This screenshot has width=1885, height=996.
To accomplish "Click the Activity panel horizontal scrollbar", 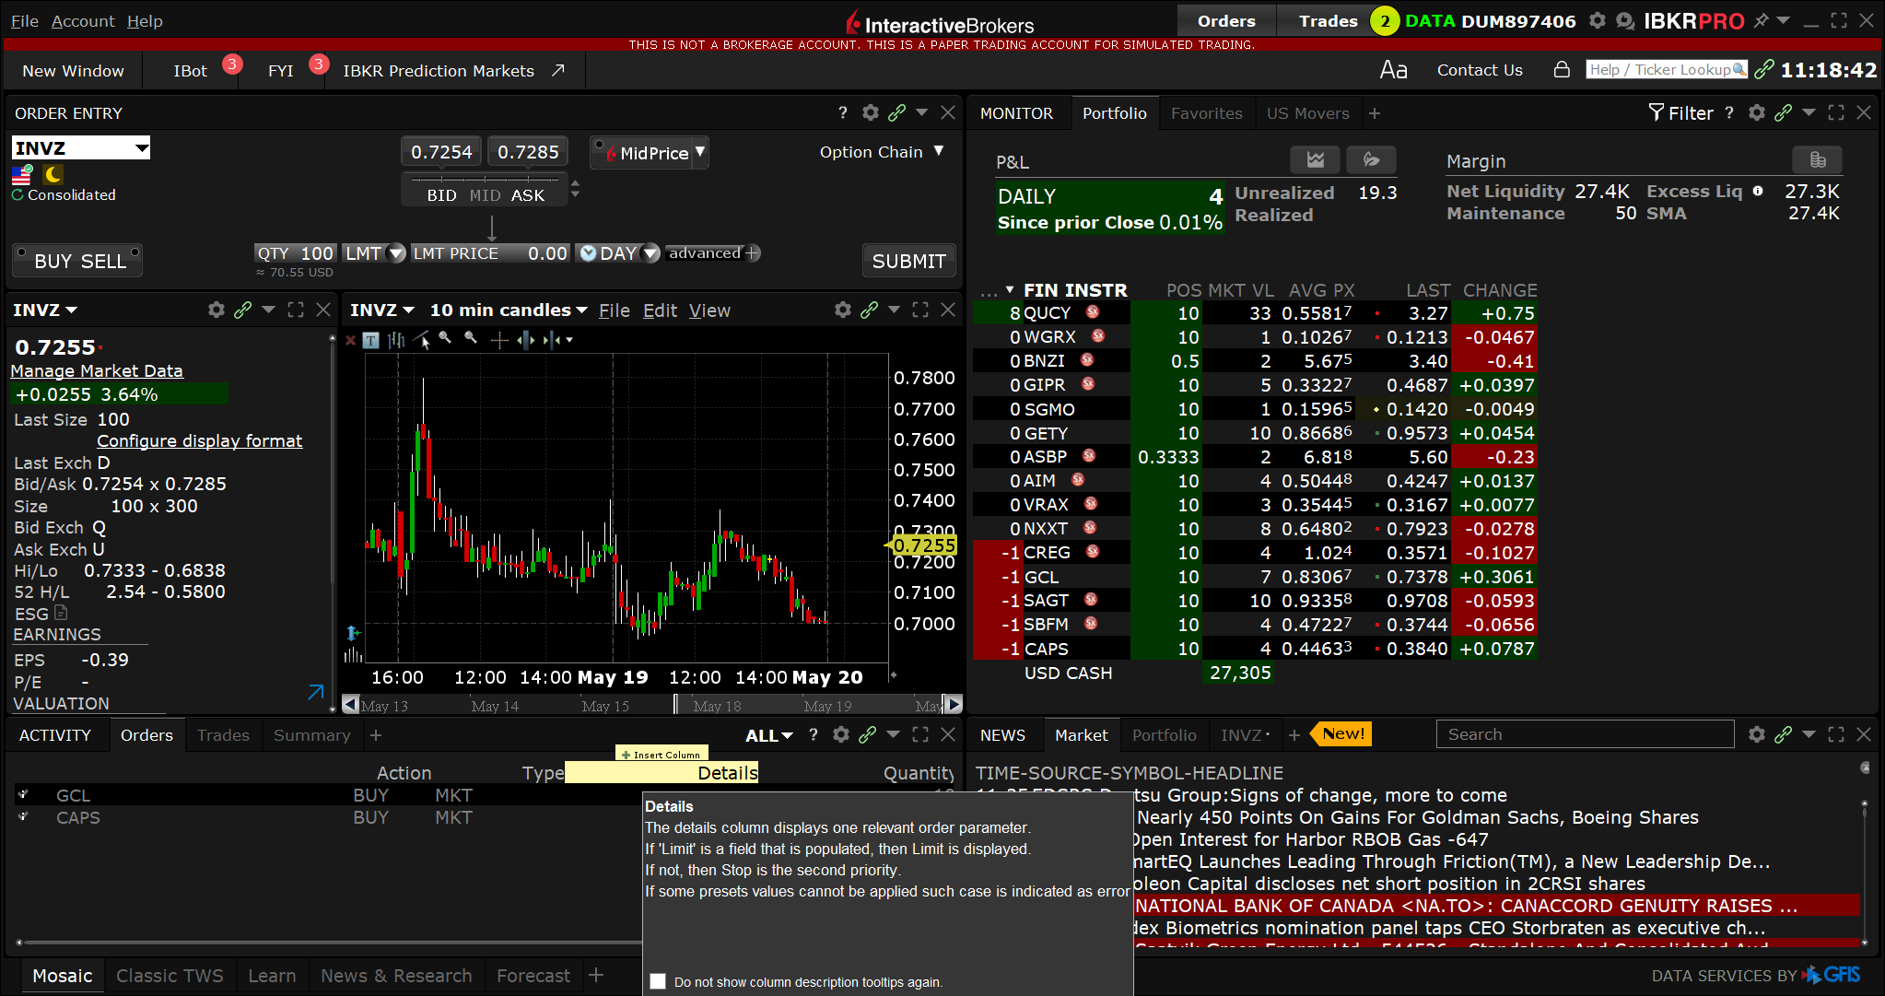I will pos(330,943).
